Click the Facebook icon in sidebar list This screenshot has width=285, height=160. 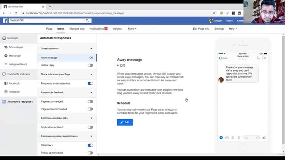tap(6, 83)
